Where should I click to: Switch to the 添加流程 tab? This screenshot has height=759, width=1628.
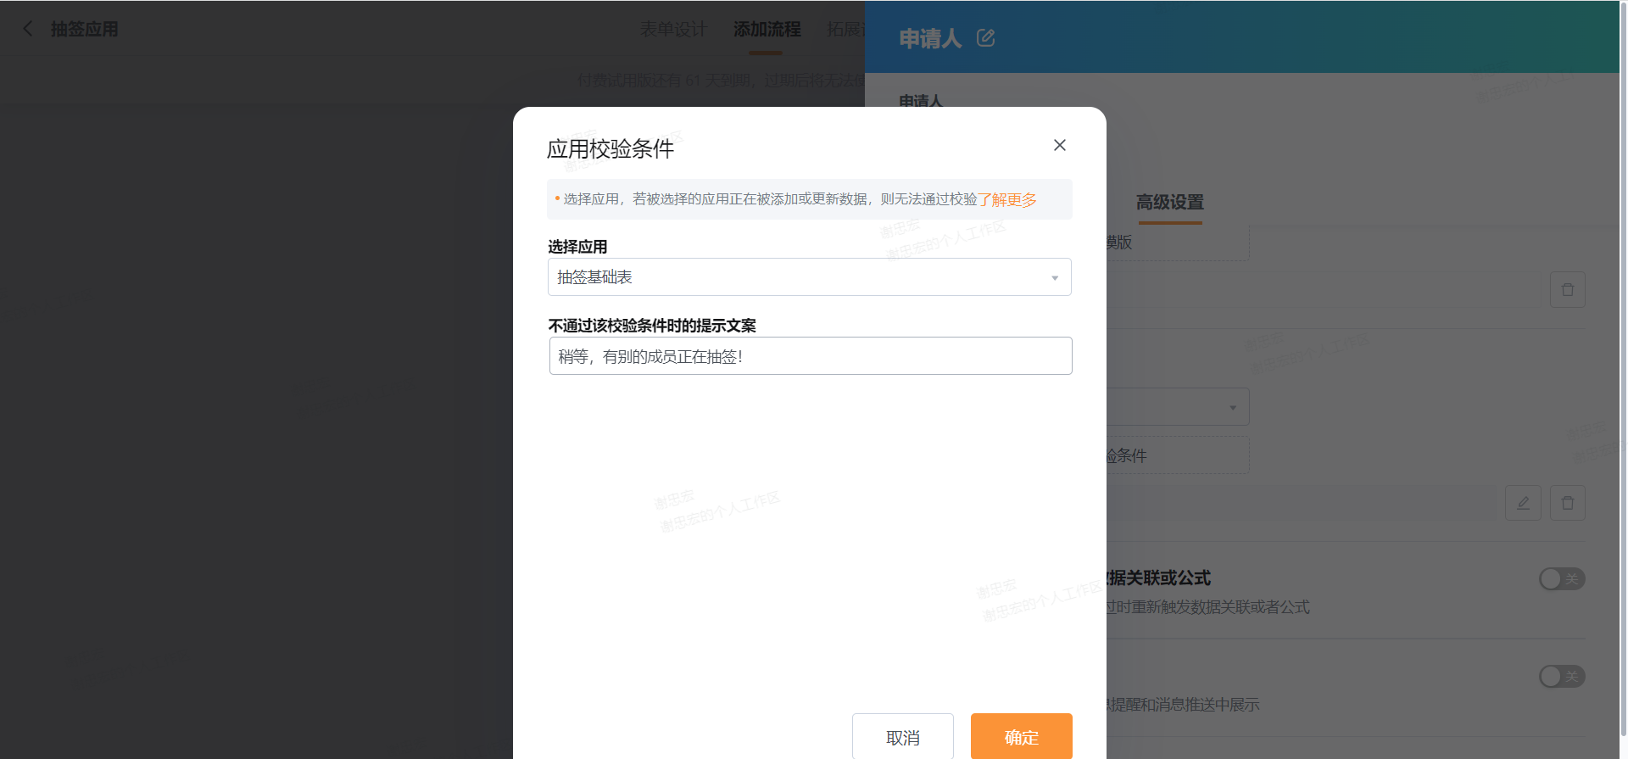pos(767,29)
